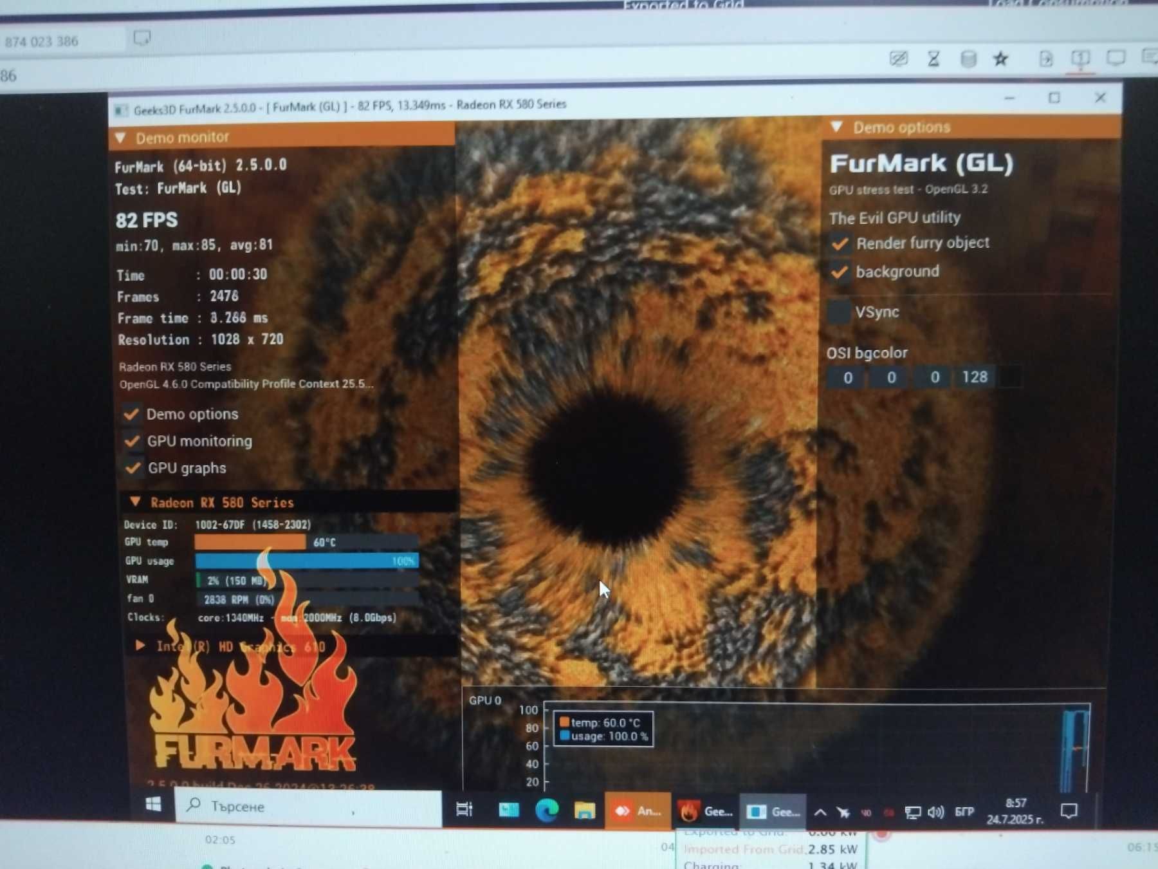Enable the VSync checkbox
Image resolution: width=1158 pixels, height=869 pixels.
pyautogui.click(x=838, y=312)
